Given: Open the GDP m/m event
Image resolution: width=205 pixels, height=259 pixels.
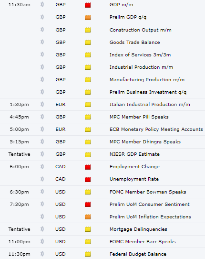Looking at the screenshot, I should click(x=121, y=5).
